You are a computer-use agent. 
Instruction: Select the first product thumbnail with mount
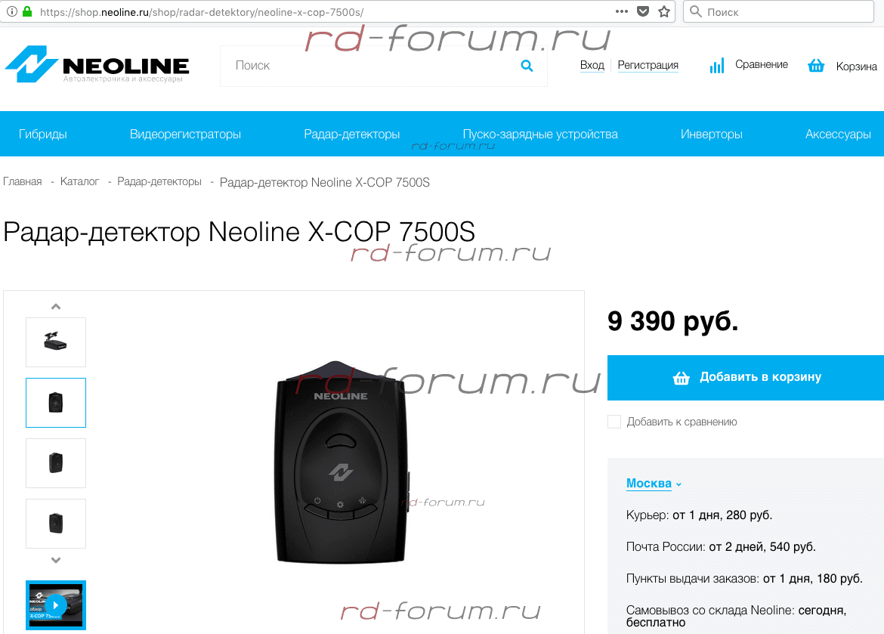56,342
